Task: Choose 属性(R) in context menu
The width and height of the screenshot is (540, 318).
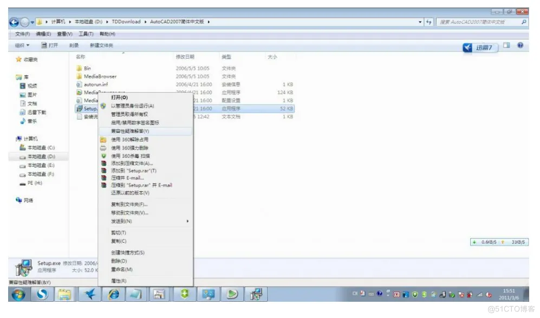Action: click(119, 281)
